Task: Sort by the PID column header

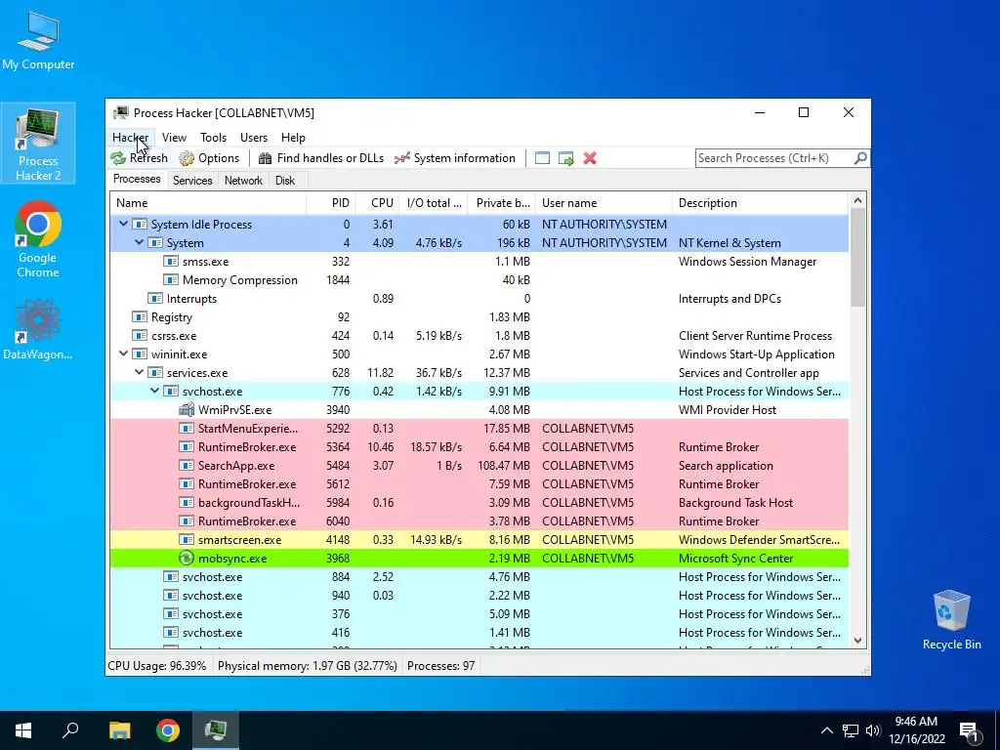Action: coord(331,203)
